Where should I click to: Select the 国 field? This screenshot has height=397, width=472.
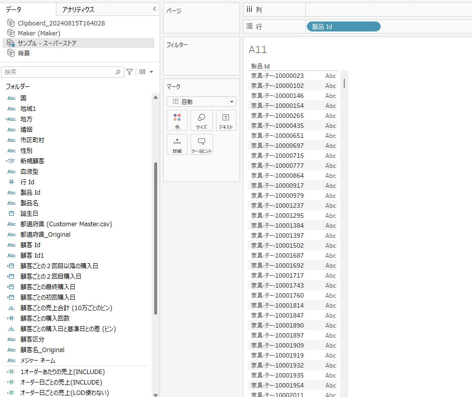pos(23,98)
